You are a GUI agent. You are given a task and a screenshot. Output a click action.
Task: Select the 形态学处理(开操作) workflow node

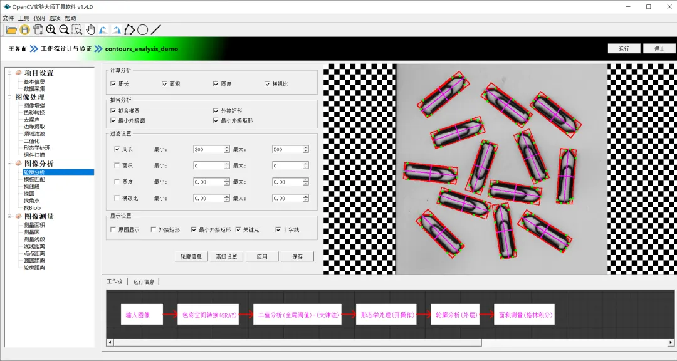coord(386,315)
